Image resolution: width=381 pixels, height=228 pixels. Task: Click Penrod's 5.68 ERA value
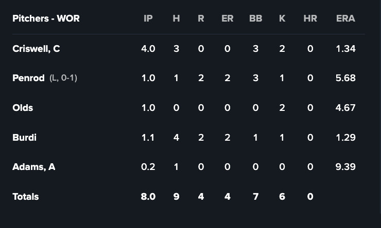pyautogui.click(x=345, y=78)
